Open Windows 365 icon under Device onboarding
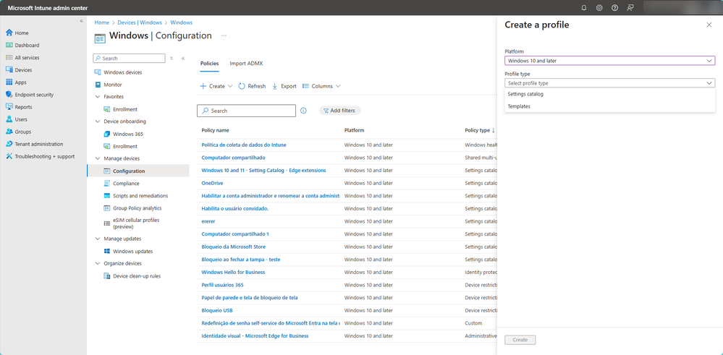This screenshot has width=723, height=355. click(107, 134)
